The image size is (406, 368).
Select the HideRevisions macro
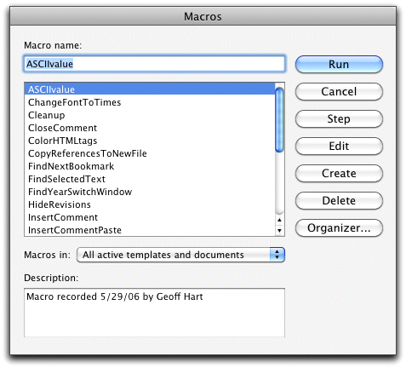[150, 204]
